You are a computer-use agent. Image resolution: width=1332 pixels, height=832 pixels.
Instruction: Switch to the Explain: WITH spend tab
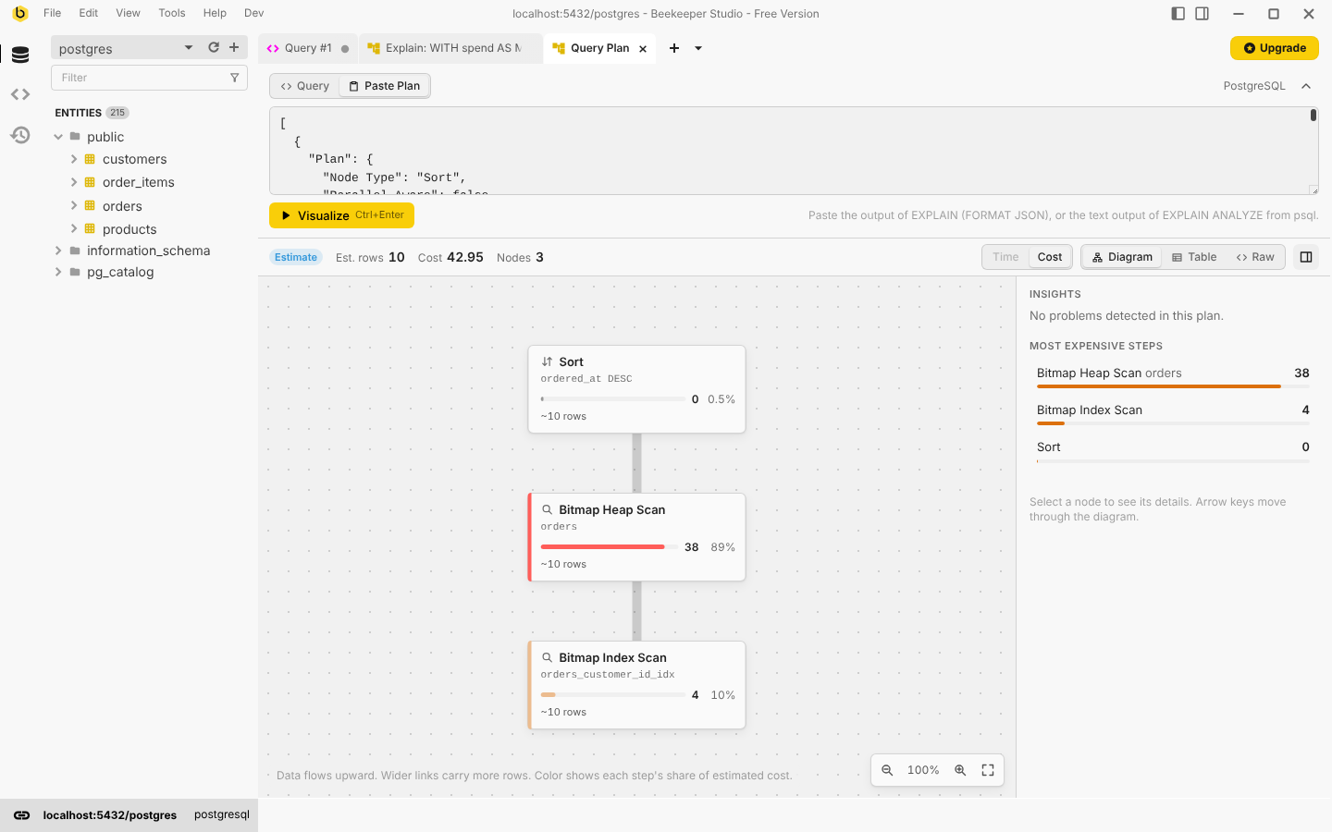[x=451, y=48]
